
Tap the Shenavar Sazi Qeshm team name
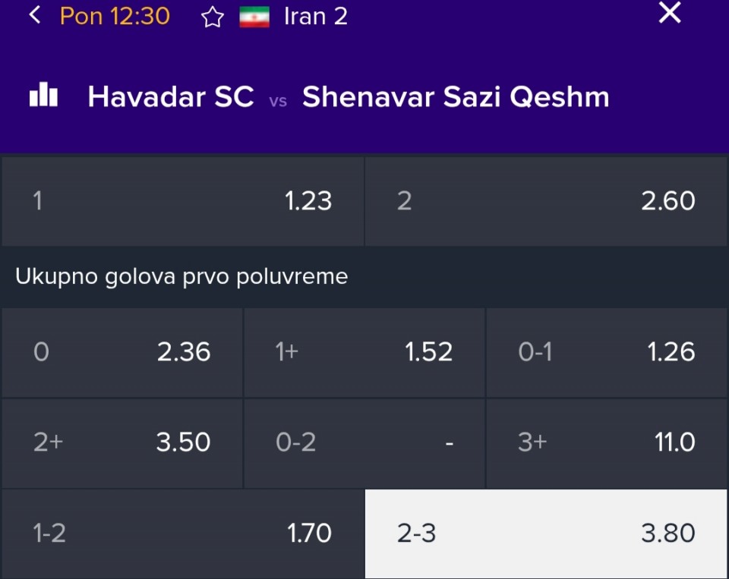point(456,97)
